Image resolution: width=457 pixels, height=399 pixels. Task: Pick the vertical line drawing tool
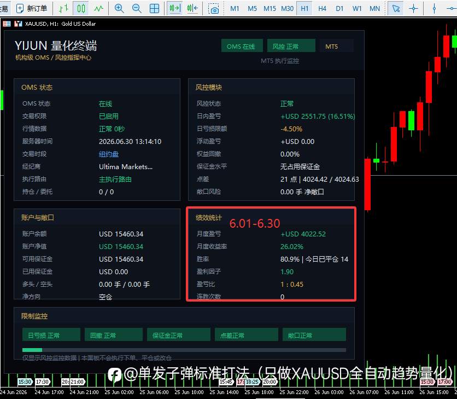(x=434, y=8)
